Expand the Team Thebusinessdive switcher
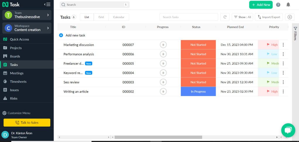Viewport: 299px width, 142px height. pos(27,15)
